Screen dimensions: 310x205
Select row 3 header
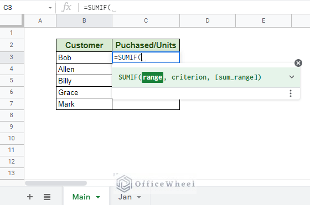pos(12,57)
